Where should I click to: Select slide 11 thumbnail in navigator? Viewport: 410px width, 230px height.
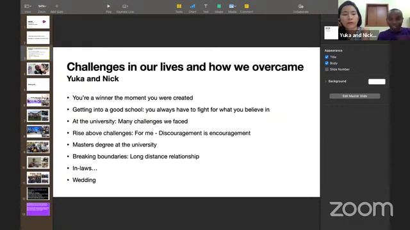[x=38, y=178]
